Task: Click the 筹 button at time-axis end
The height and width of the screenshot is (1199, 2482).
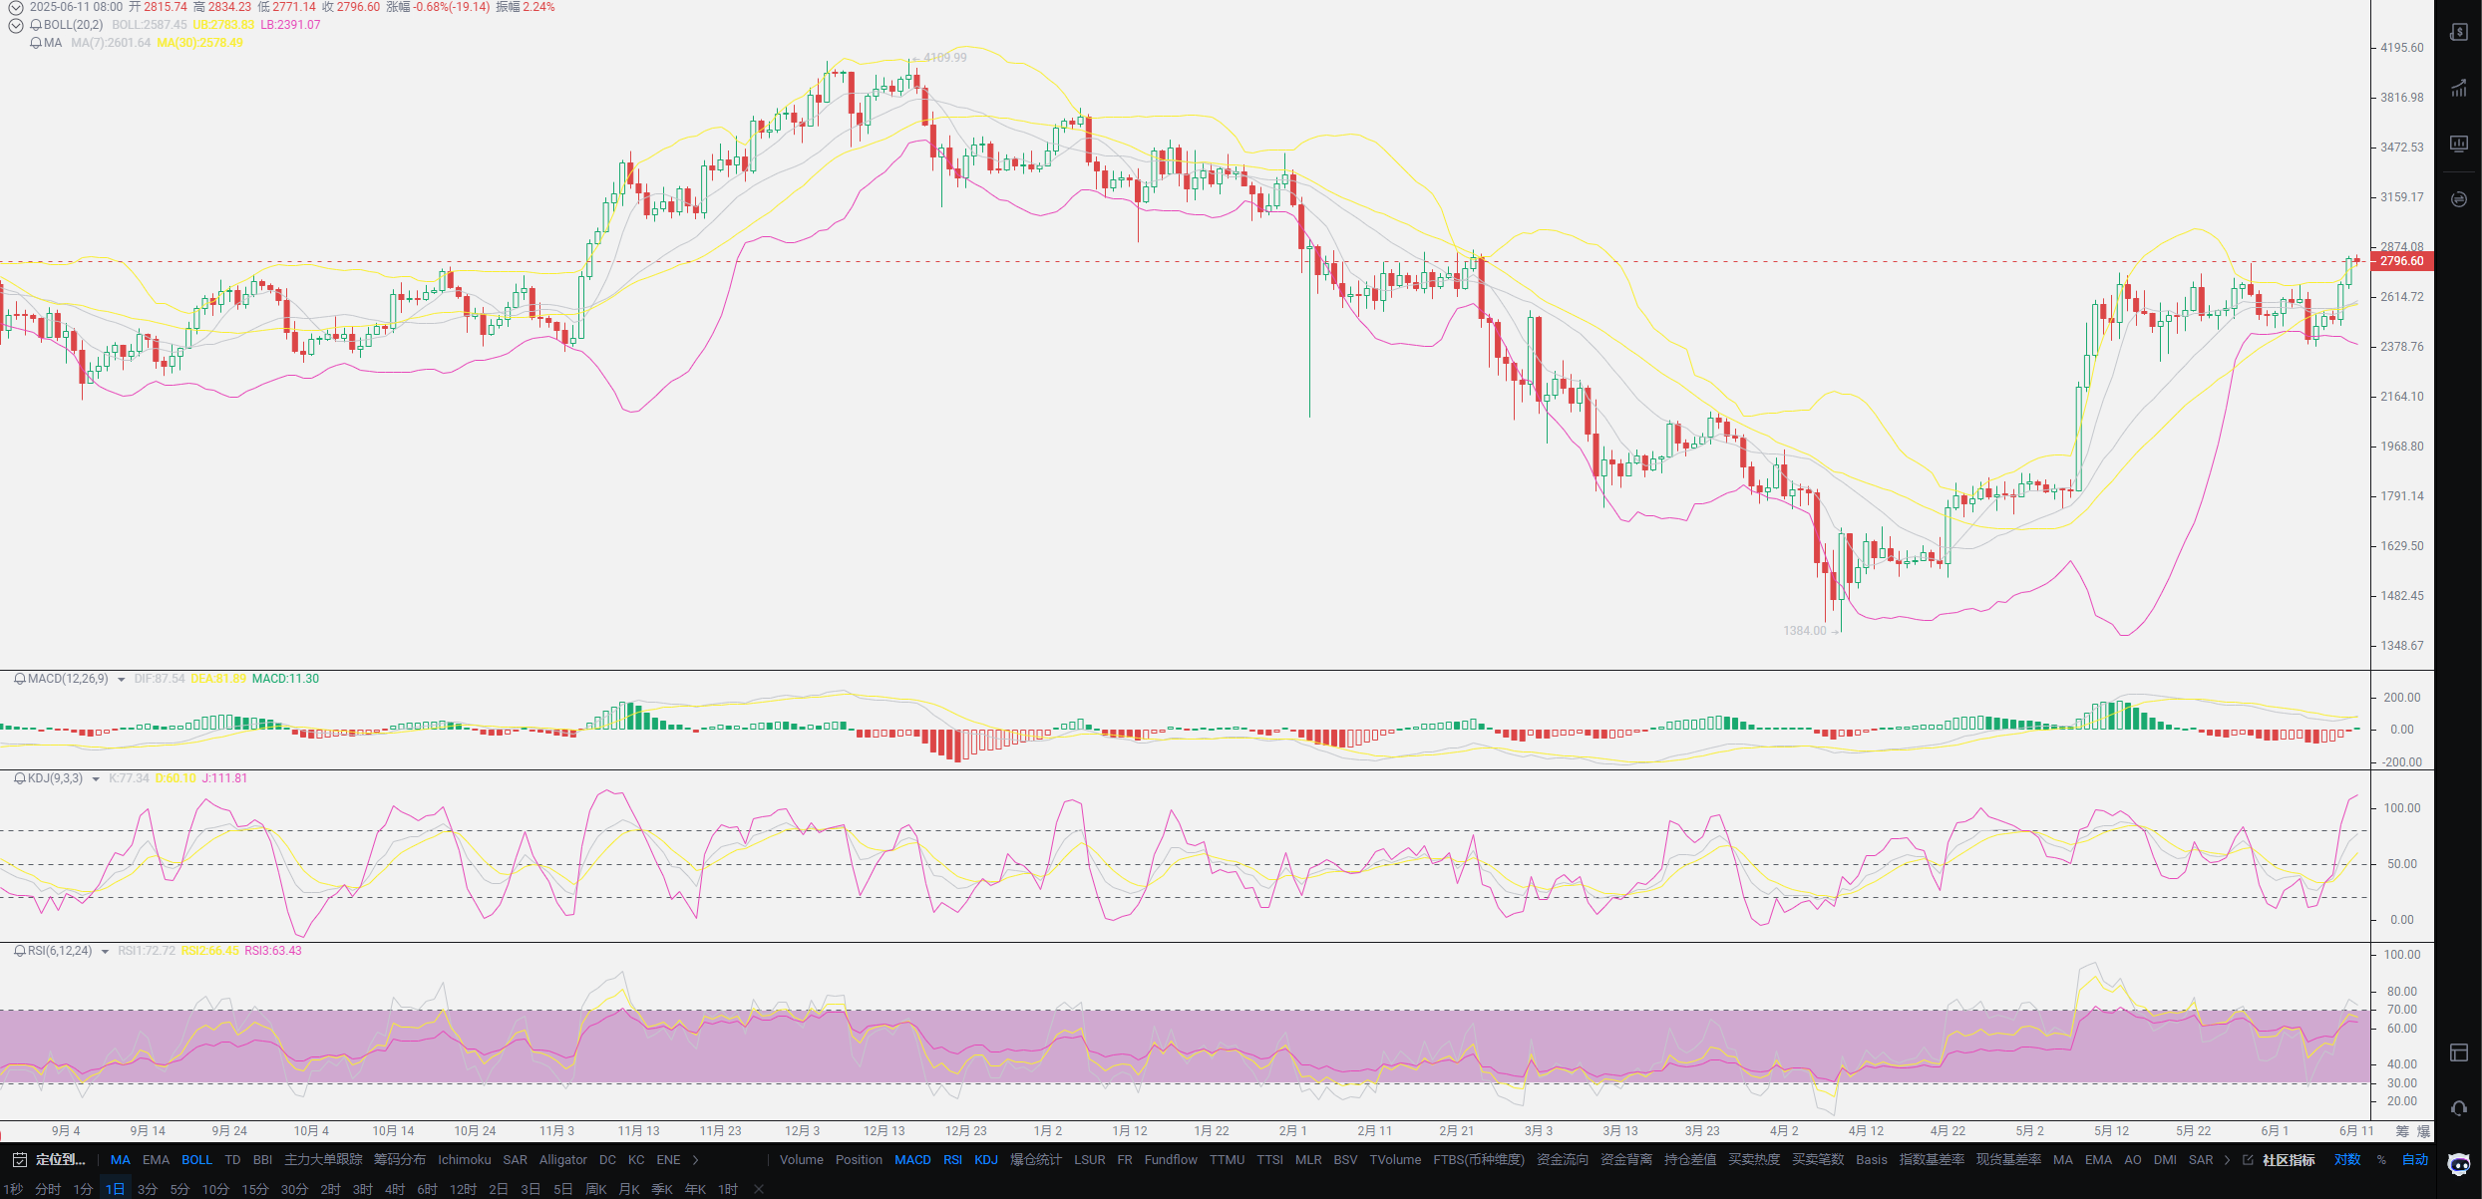Action: (x=2402, y=1131)
